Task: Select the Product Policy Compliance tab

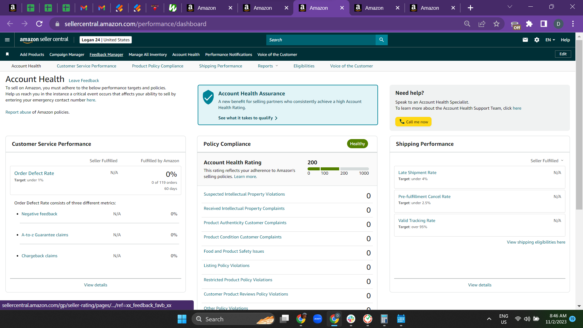Action: 158,66
